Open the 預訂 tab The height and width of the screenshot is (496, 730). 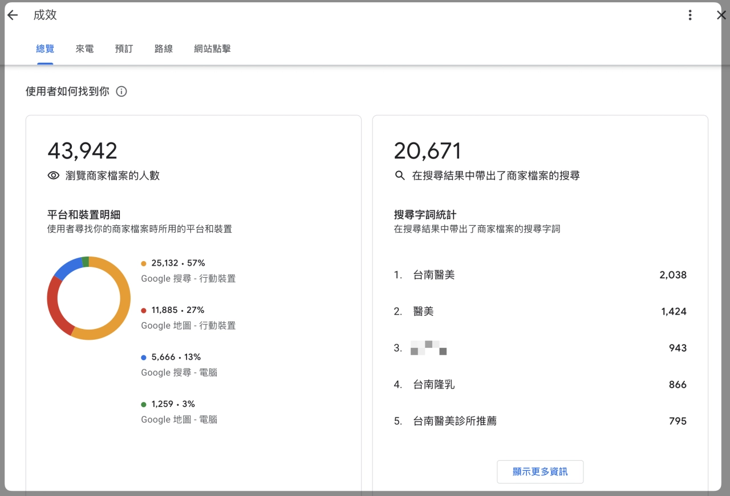pos(124,49)
